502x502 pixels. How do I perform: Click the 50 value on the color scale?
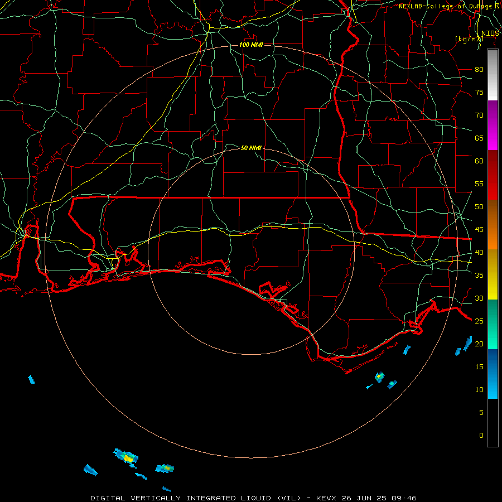[479, 207]
